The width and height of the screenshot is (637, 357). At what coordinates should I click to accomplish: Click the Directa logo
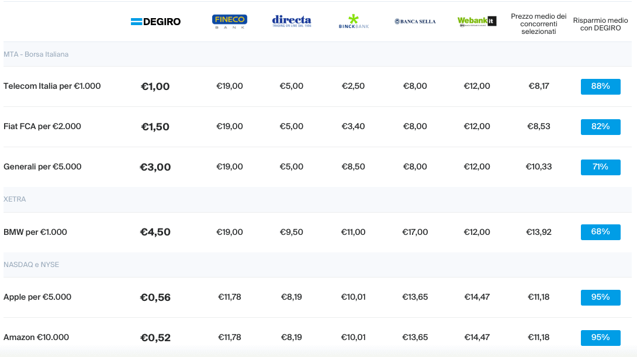[292, 21]
